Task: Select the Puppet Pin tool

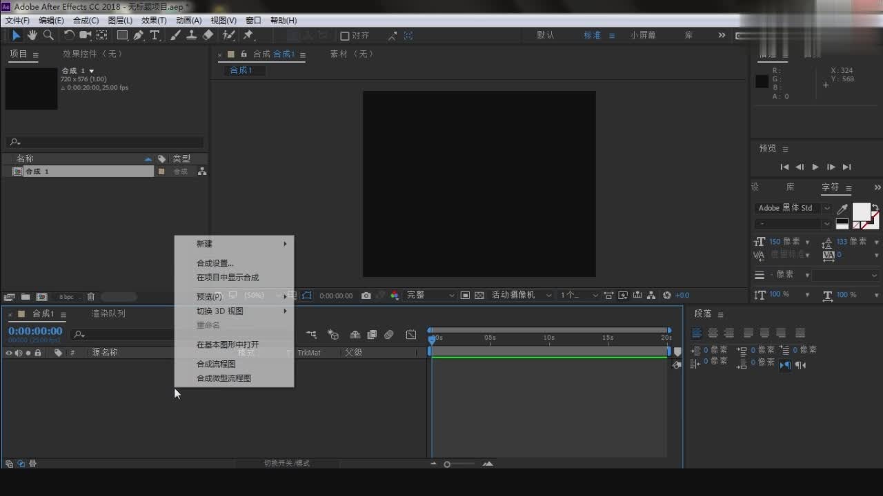Action: (248, 35)
